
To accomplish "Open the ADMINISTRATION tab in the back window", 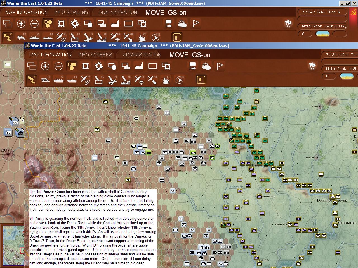I will point(118,12).
